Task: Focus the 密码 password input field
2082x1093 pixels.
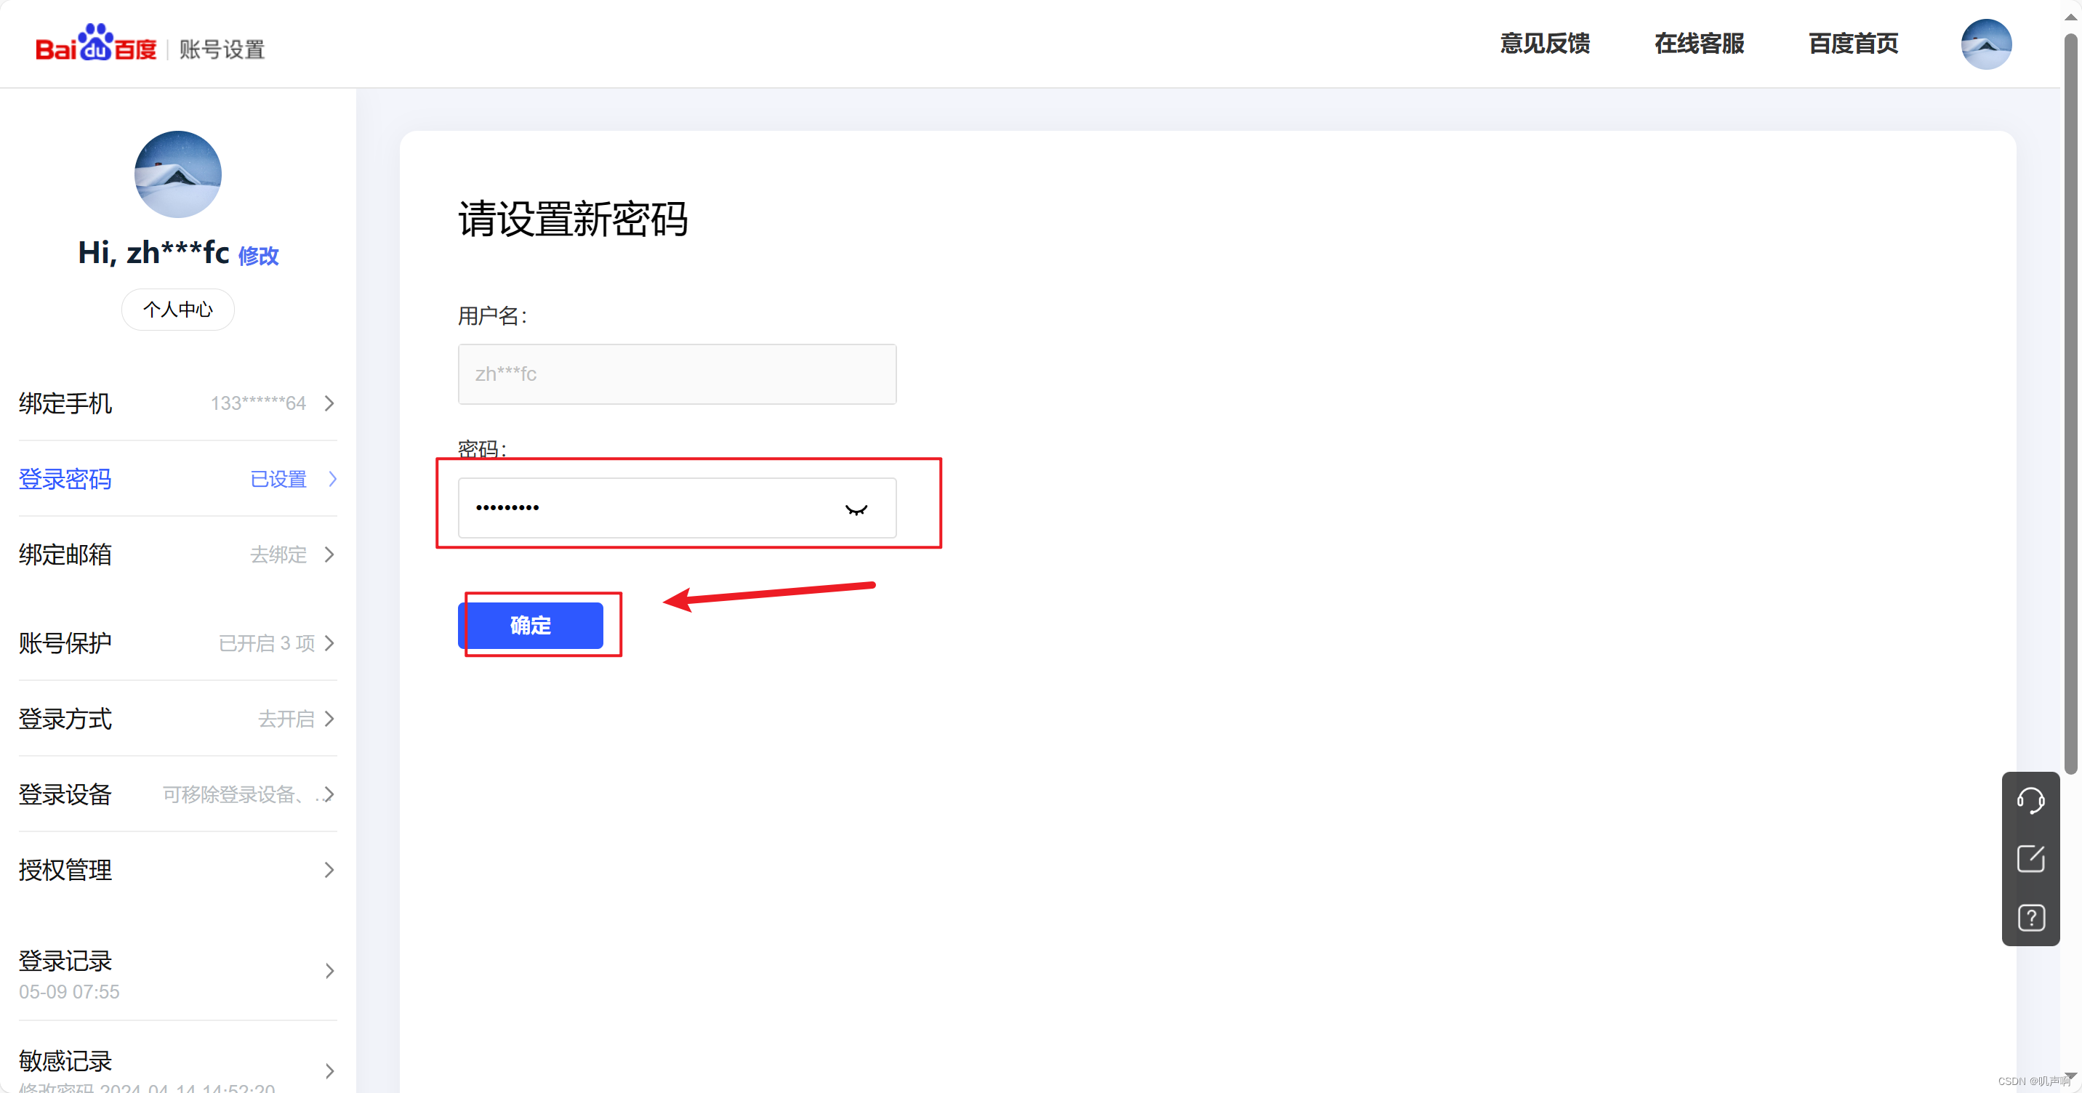Action: click(x=646, y=508)
